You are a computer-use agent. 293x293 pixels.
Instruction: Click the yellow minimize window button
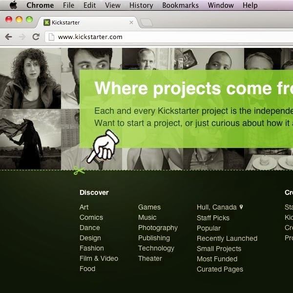tap(19, 20)
